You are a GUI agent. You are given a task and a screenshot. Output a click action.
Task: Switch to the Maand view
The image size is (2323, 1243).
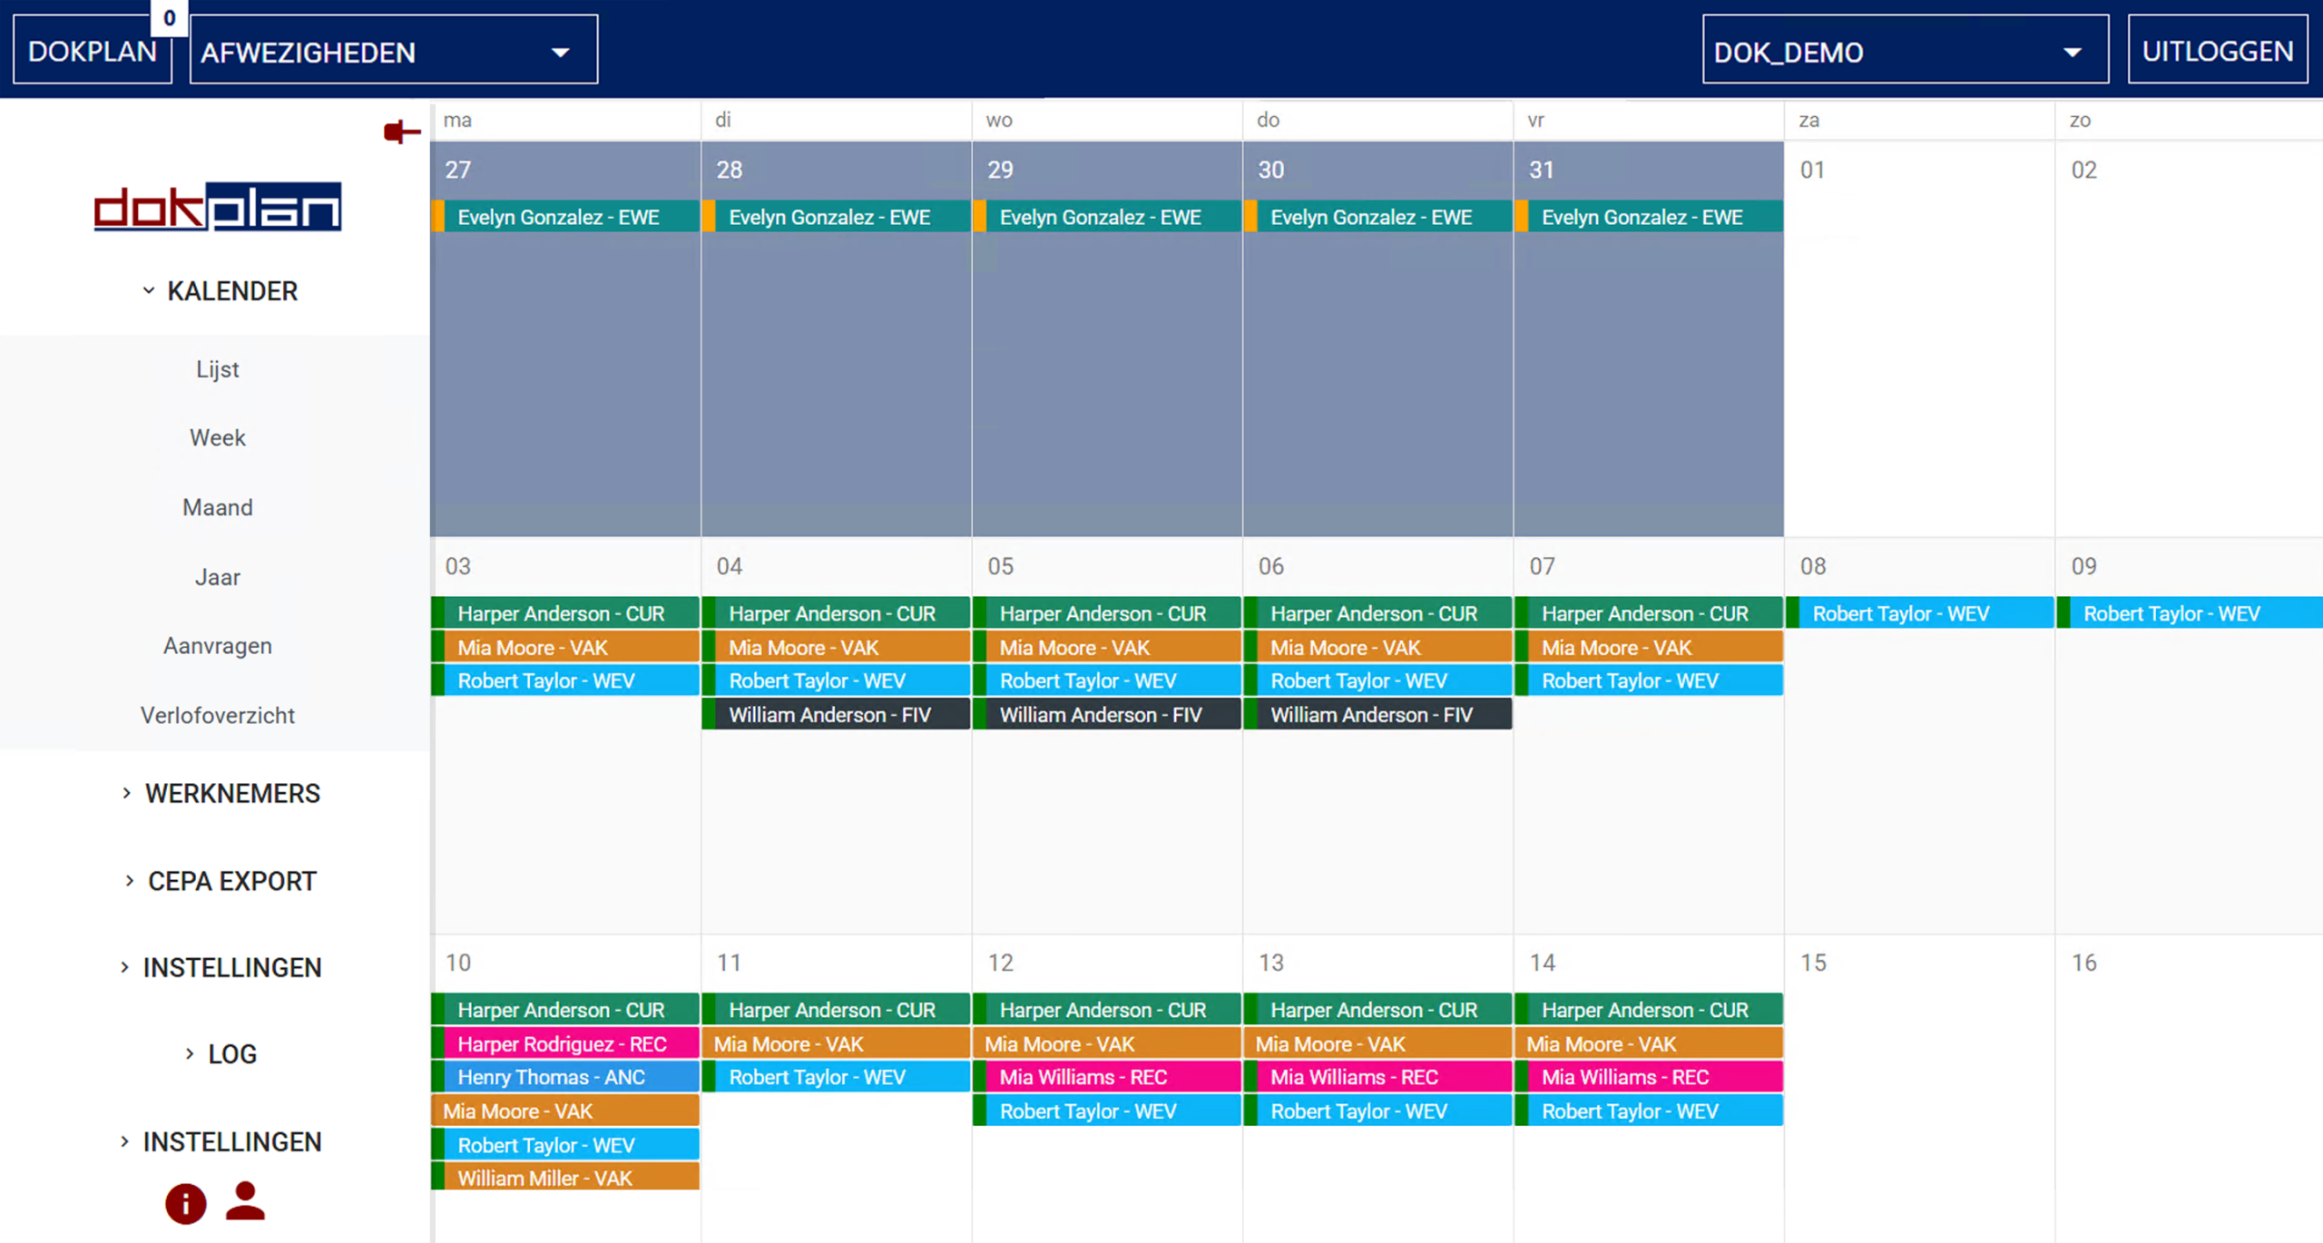[218, 507]
